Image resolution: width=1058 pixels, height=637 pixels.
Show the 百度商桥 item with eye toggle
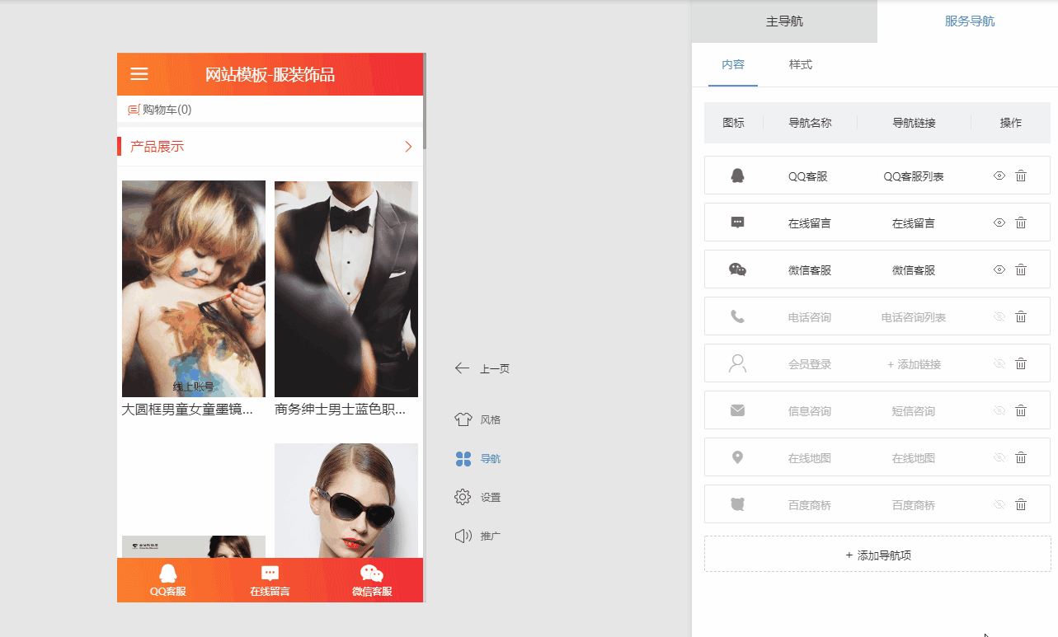999,504
